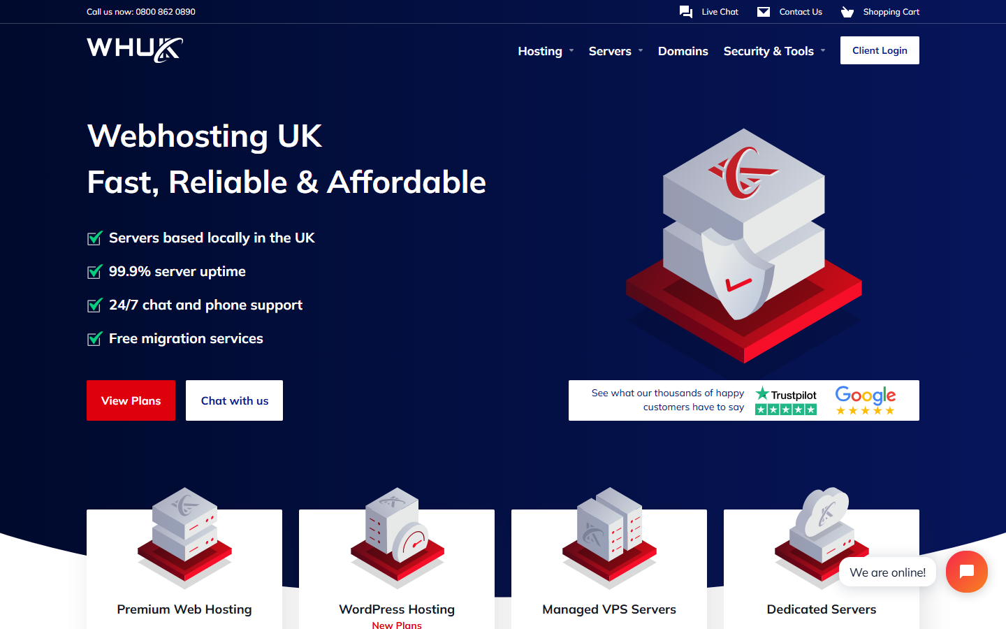Image resolution: width=1006 pixels, height=629 pixels.
Task: Click the red View Plans button
Action: (x=131, y=400)
